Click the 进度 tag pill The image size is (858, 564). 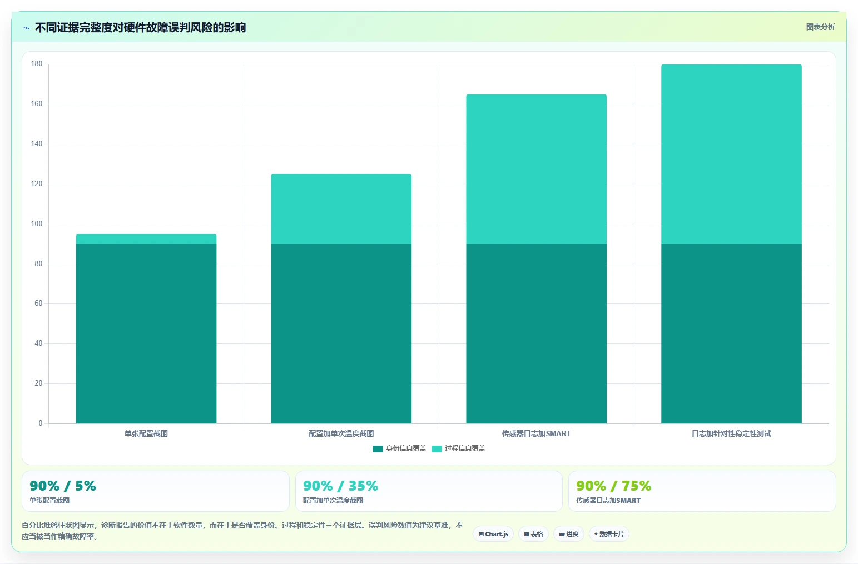pos(569,534)
